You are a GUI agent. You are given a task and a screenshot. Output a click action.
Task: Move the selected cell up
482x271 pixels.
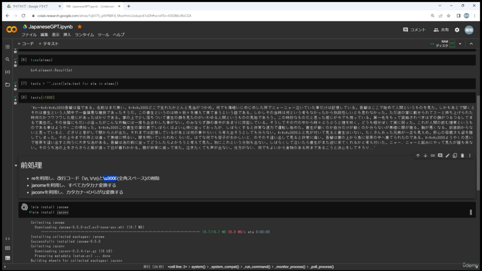pyautogui.click(x=418, y=156)
